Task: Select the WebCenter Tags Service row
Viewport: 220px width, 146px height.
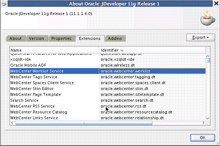Action: (108, 77)
